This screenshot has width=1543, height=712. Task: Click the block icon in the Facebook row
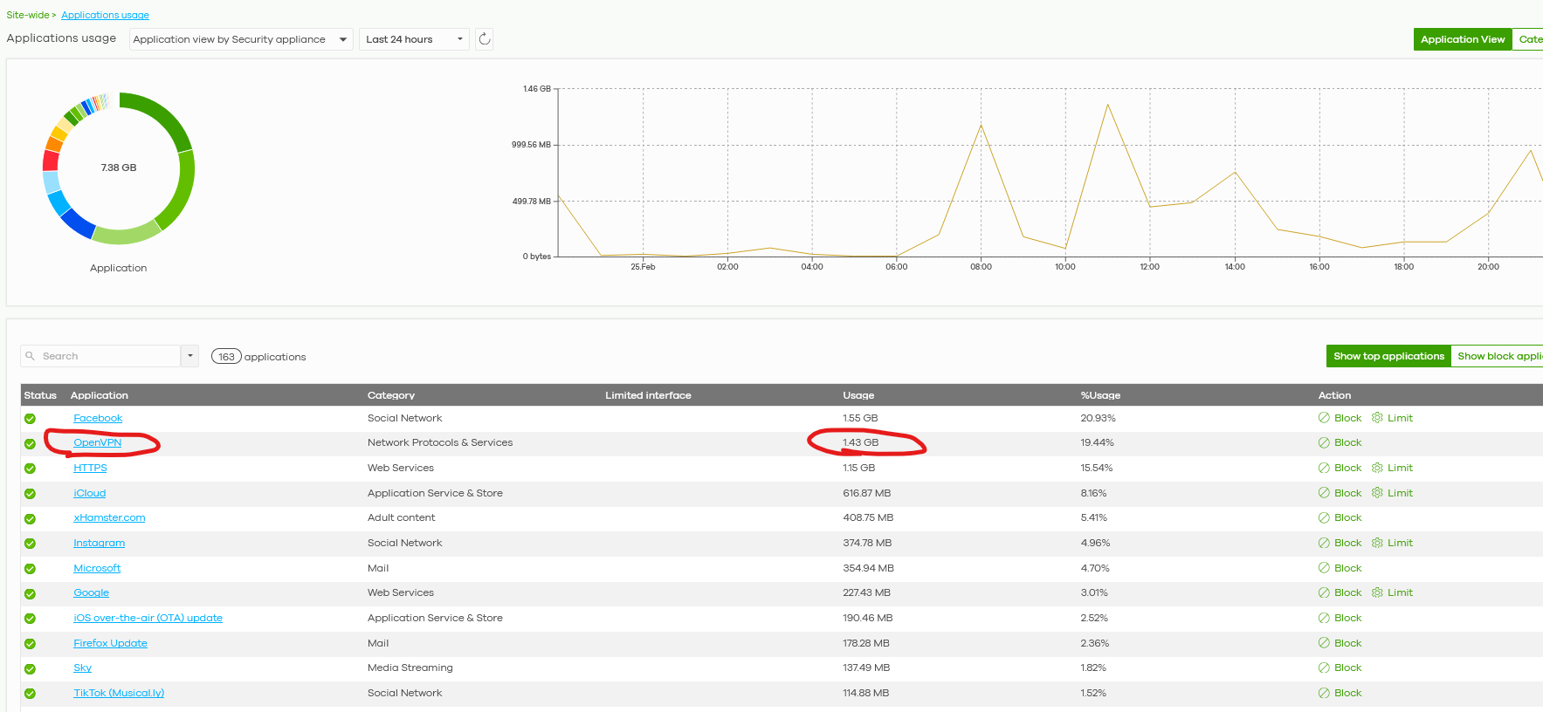pyautogui.click(x=1324, y=418)
